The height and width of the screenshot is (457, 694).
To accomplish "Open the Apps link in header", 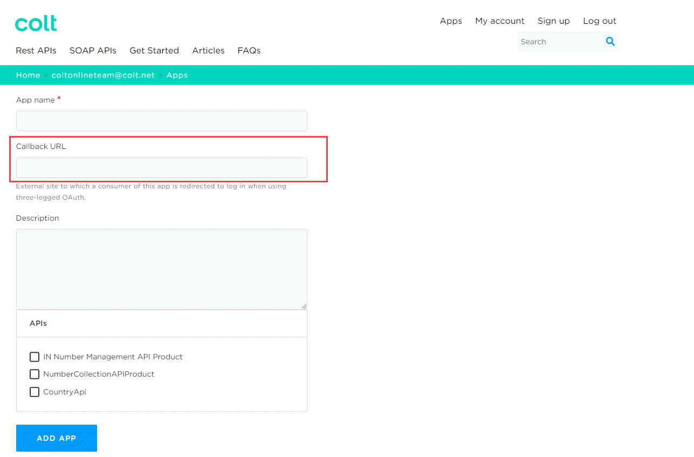I will (451, 21).
